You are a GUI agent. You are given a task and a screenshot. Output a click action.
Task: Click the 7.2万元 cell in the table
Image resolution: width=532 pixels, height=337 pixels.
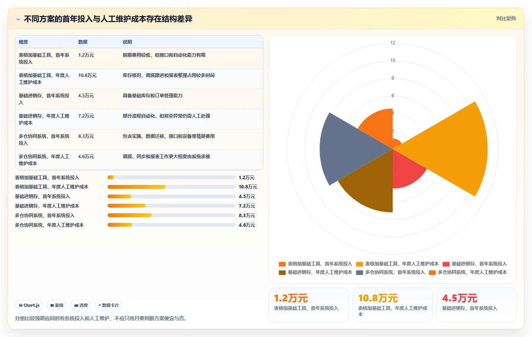[86, 116]
